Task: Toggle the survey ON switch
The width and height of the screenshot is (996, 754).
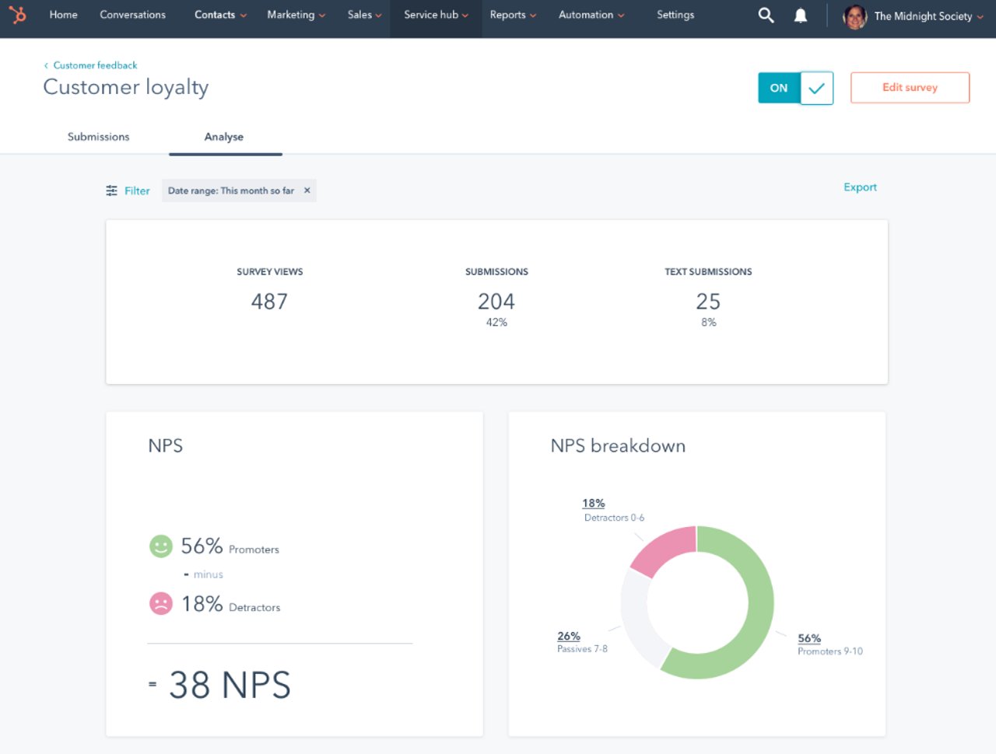Action: pyautogui.click(x=777, y=88)
